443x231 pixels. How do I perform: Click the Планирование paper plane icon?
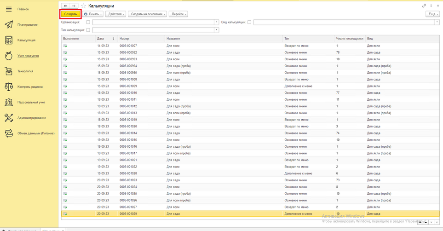pyautogui.click(x=8, y=25)
